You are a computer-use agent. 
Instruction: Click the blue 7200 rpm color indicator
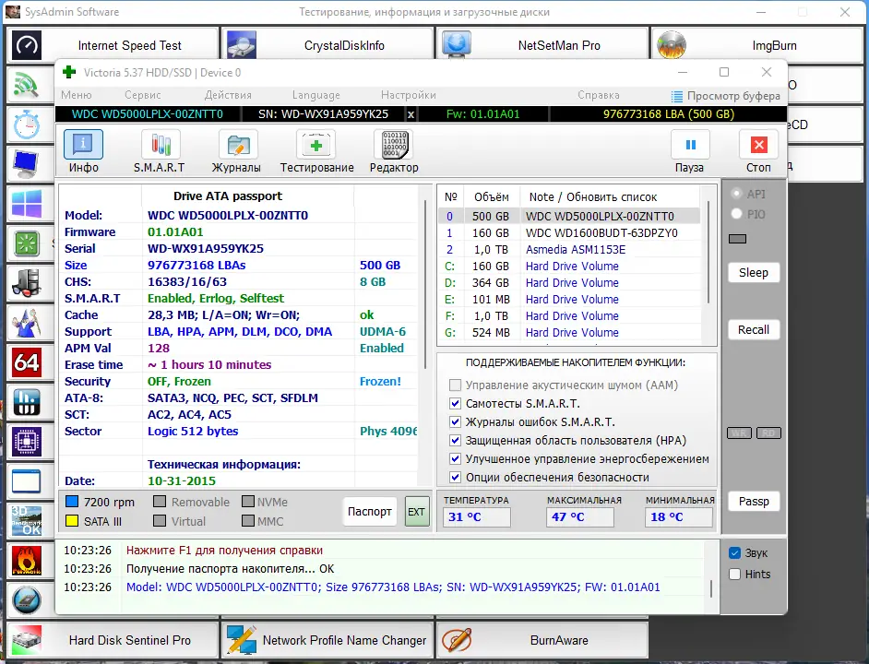click(x=71, y=502)
